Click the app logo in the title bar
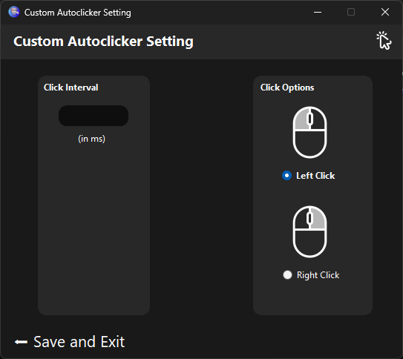 (14, 12)
